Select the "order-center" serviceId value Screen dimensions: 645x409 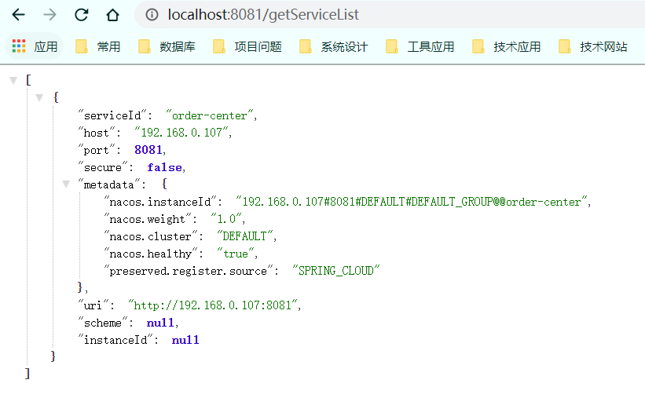[x=210, y=115]
